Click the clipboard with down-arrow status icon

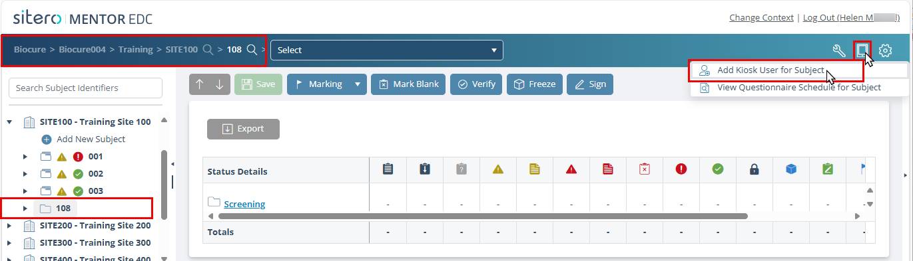[x=424, y=169]
